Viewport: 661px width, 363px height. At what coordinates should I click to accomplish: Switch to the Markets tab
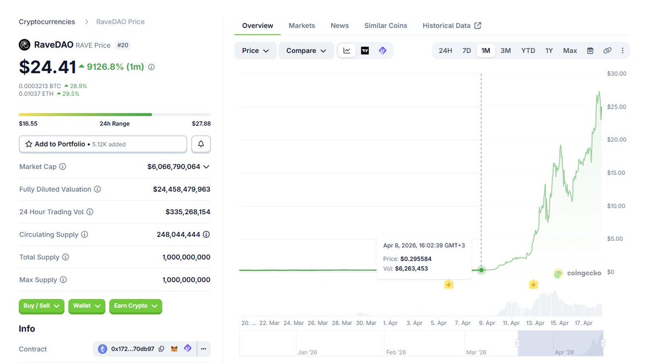coord(302,25)
